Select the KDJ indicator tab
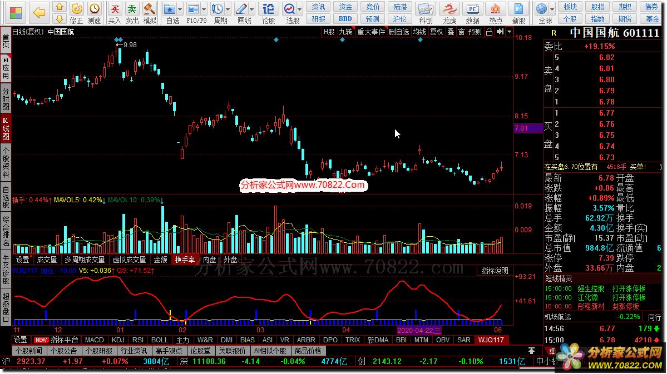This screenshot has width=667, height=374. 118,340
